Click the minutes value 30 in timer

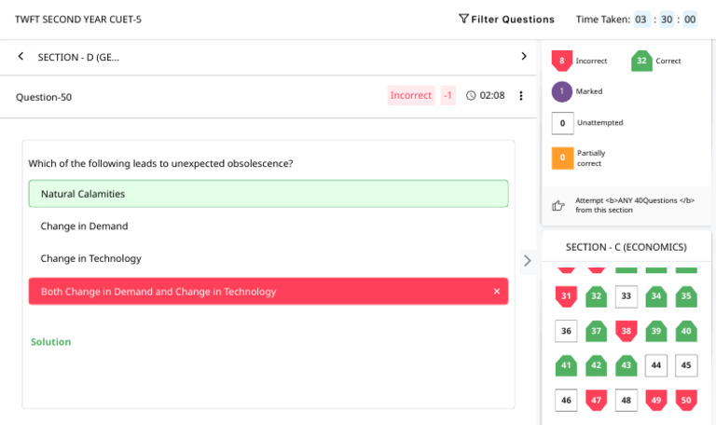pos(667,20)
